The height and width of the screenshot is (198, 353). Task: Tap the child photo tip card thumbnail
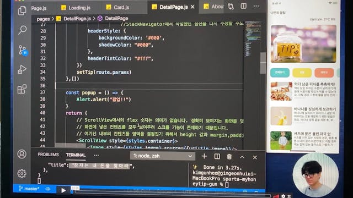(281, 141)
